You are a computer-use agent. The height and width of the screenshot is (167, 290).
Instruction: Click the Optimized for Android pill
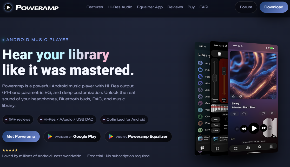coord(124,119)
